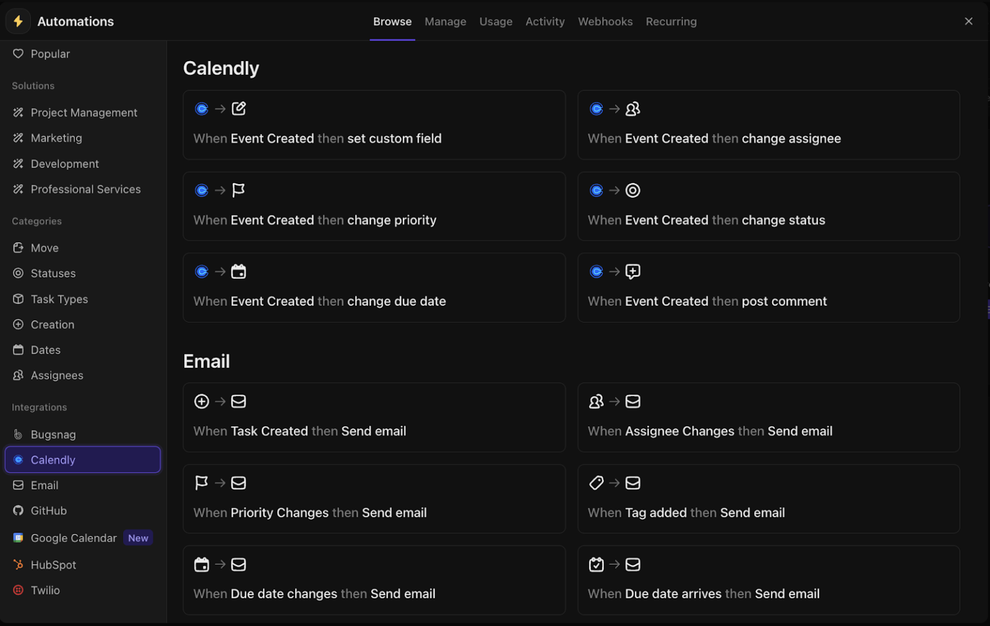Click the comment icon on post comment automation
The width and height of the screenshot is (990, 626).
[633, 271]
